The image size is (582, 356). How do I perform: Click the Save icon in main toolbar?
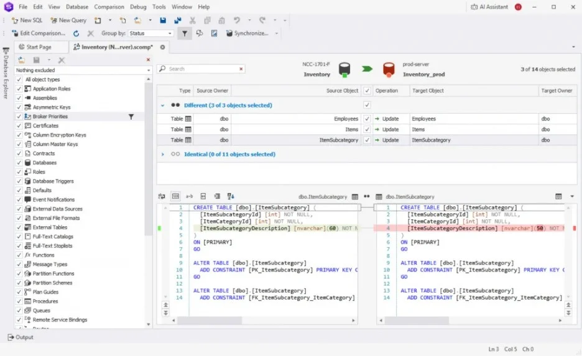click(x=163, y=21)
